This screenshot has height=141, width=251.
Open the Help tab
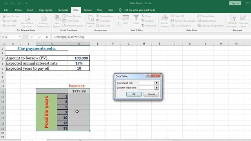click(x=110, y=10)
